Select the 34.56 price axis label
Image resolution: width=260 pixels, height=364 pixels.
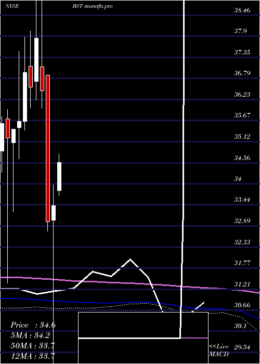pyautogui.click(x=242, y=158)
